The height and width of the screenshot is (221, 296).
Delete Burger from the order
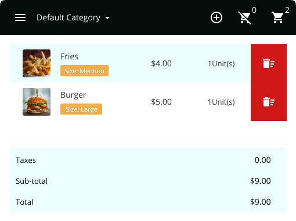pyautogui.click(x=269, y=102)
